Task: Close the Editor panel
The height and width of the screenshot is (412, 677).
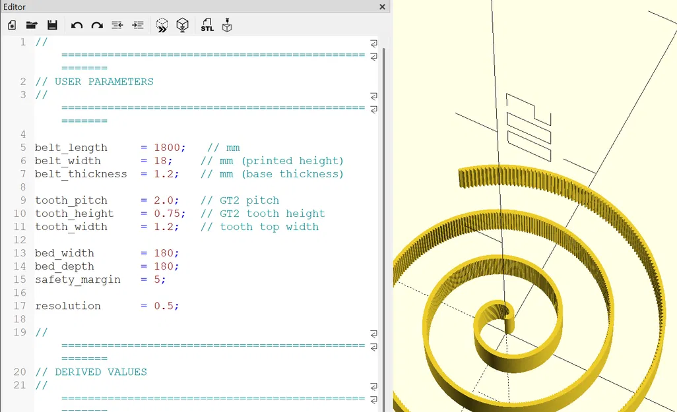Action: tap(382, 7)
